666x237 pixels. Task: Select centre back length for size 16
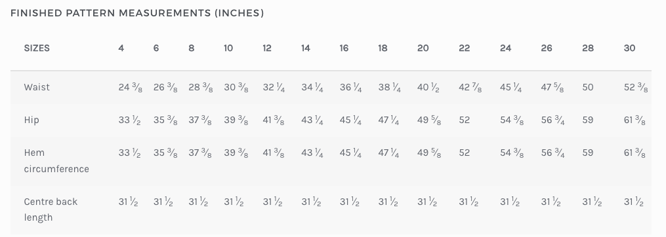[x=350, y=202]
